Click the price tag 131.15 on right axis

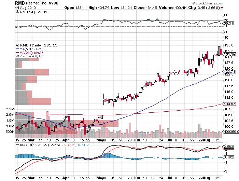click(x=229, y=54)
